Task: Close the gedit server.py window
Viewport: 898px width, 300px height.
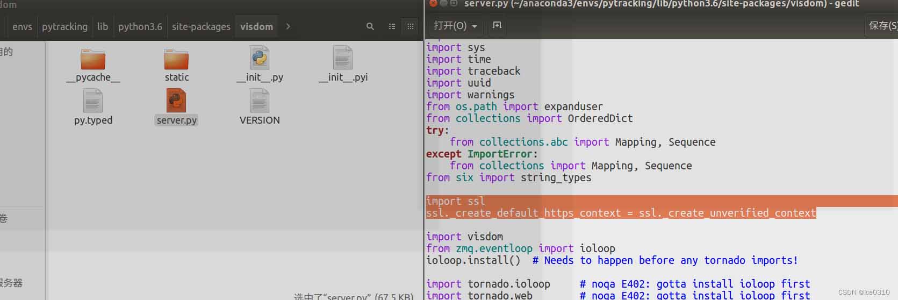Action: [433, 3]
